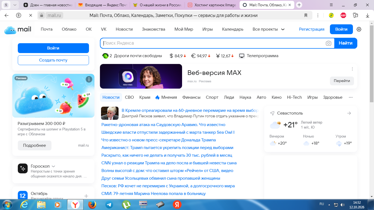
Task: Open the ad options three-dot icon on Облачко banner
Action: 89,79
